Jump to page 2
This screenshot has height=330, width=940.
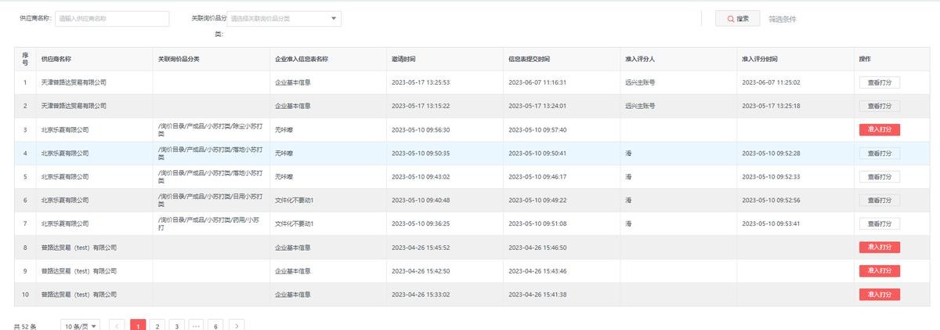[x=157, y=325]
